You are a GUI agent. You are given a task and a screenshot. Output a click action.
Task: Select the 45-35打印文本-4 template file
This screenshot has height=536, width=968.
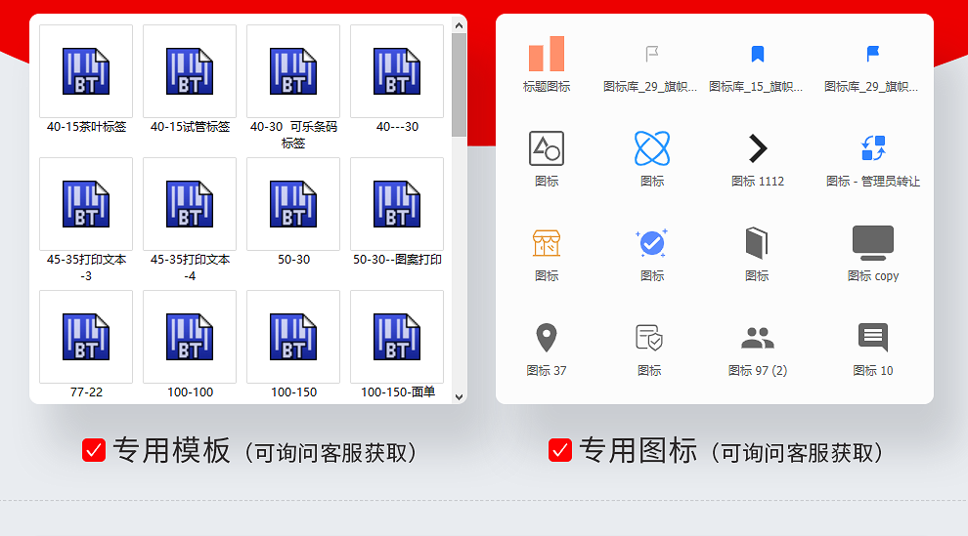click(190, 204)
